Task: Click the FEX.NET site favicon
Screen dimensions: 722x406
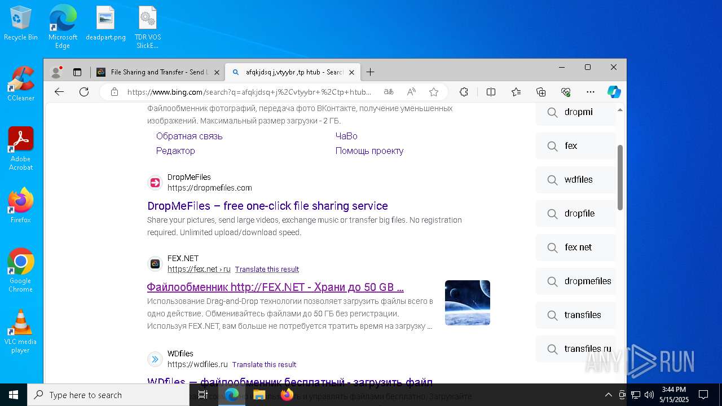Action: (155, 264)
